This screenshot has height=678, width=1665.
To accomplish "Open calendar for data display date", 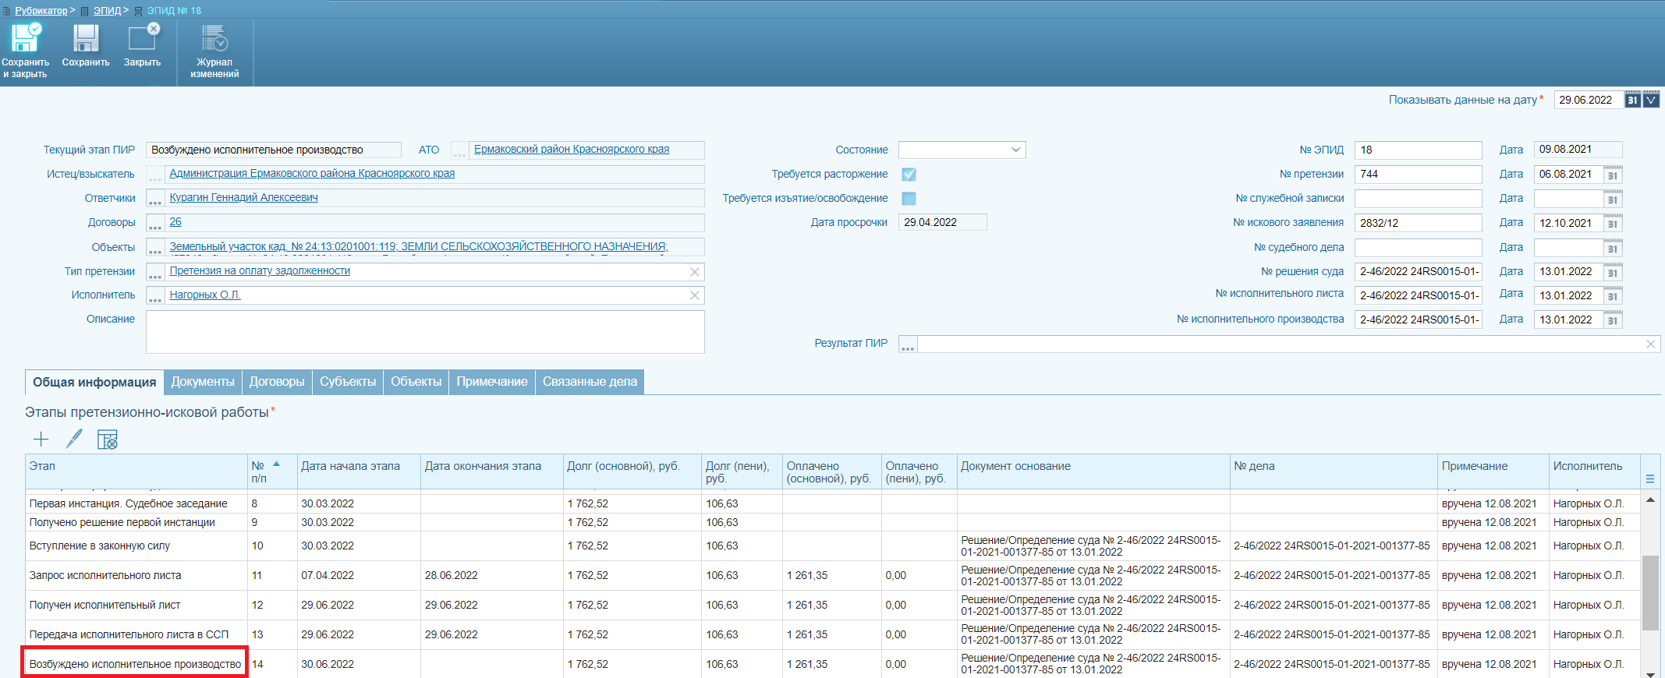I will 1632,100.
